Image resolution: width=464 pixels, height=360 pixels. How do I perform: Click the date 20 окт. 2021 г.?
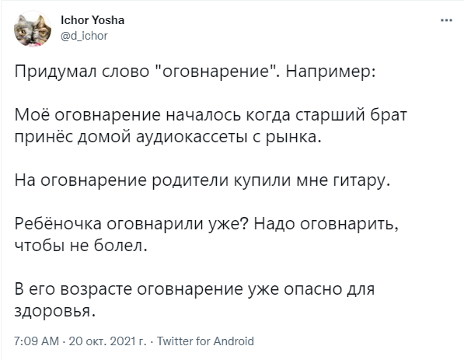point(108,341)
